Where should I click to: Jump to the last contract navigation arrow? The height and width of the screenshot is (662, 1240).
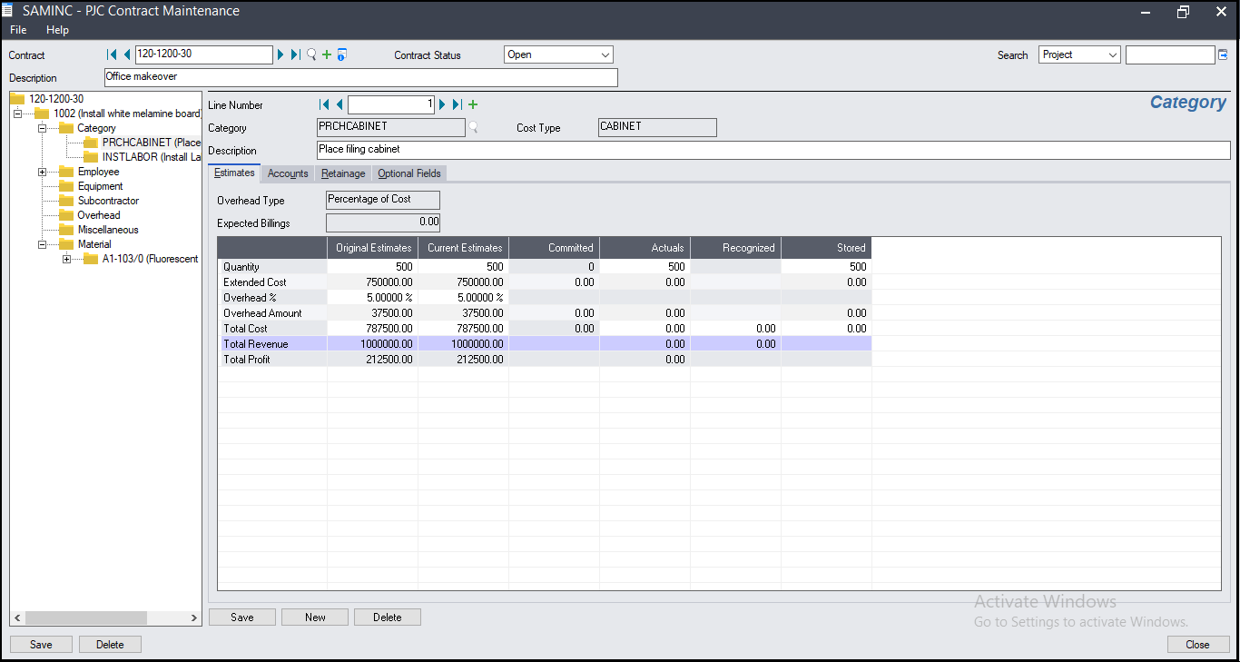[293, 54]
